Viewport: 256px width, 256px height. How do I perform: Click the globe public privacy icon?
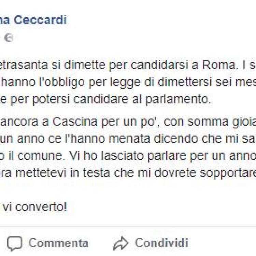point(9,38)
